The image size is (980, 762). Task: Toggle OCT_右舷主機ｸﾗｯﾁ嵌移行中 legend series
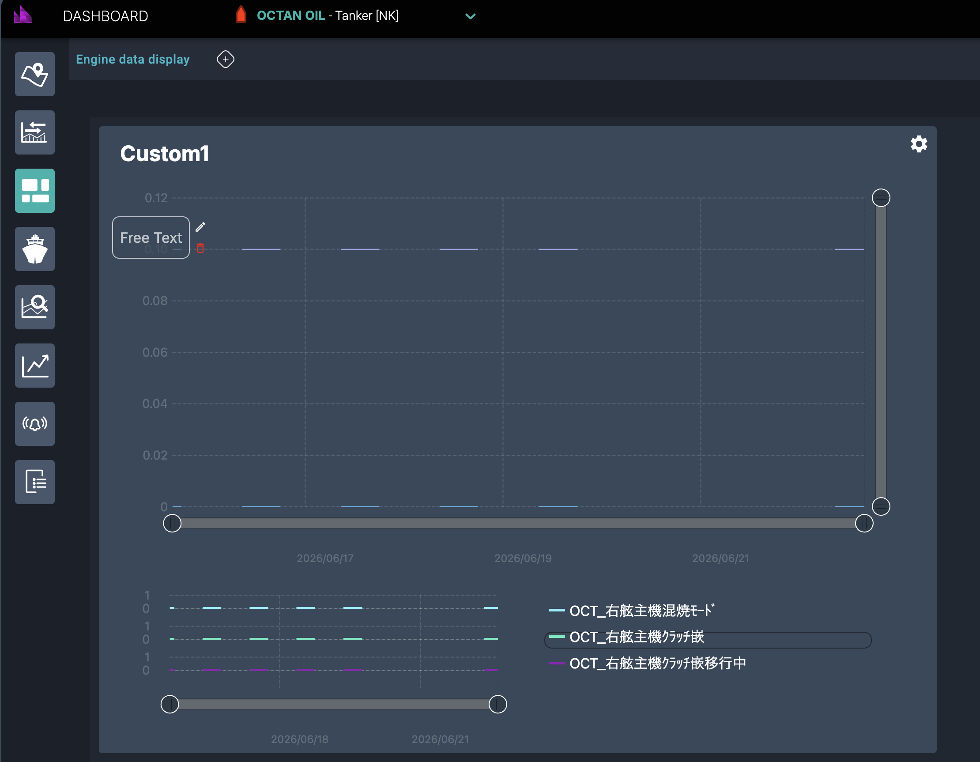click(x=647, y=663)
